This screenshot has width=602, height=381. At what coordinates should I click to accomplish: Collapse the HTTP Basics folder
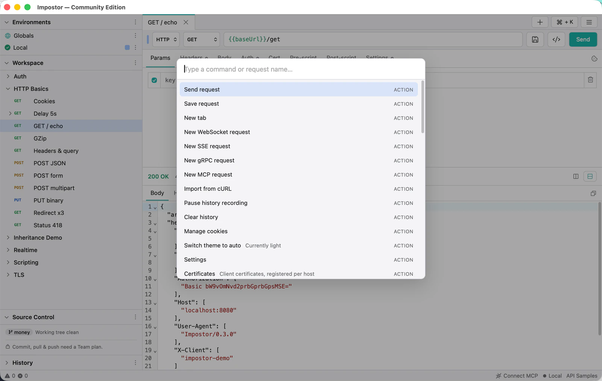pos(8,89)
